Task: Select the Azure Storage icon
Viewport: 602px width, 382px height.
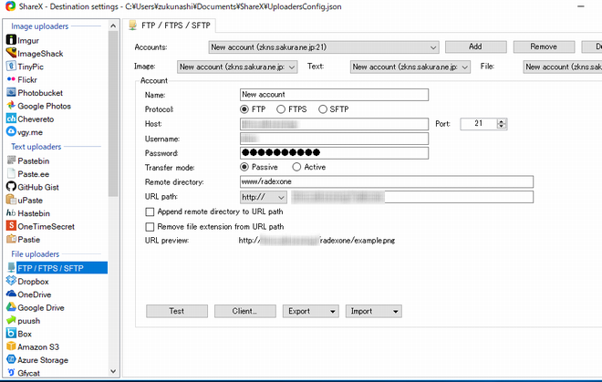Action: (x=11, y=359)
